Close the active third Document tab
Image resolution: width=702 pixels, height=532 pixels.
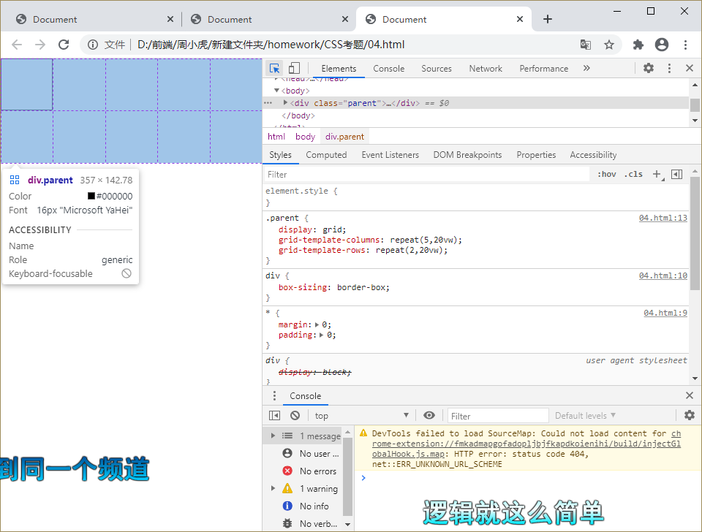click(x=520, y=19)
